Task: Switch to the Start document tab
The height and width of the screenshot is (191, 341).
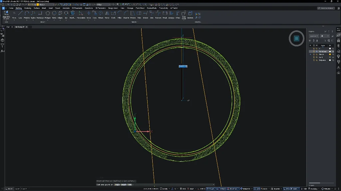Action: (8, 27)
